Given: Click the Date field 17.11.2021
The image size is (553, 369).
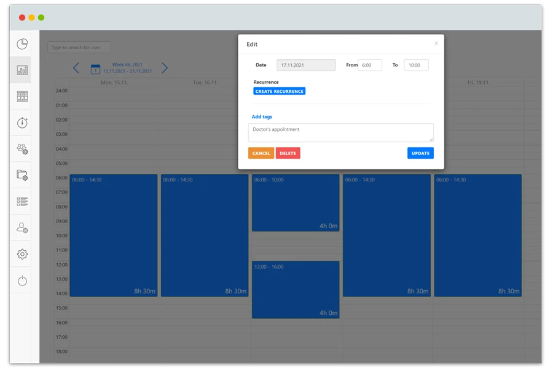Looking at the screenshot, I should point(306,65).
